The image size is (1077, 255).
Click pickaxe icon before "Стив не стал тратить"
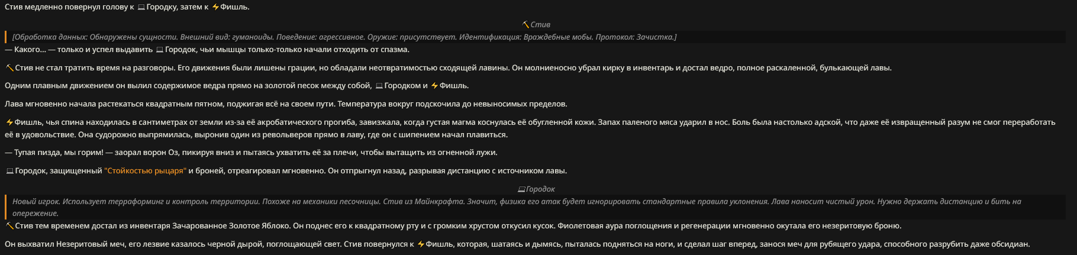click(9, 68)
